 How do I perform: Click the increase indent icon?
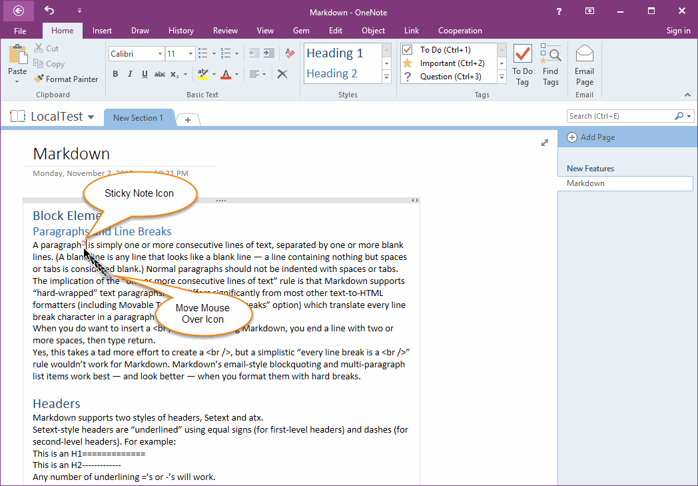(x=269, y=53)
